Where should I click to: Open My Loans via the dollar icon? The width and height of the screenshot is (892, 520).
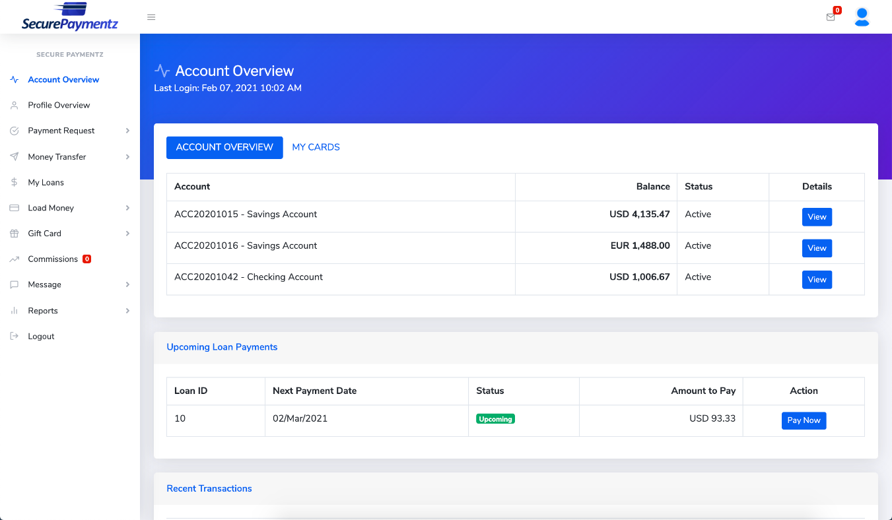(x=14, y=182)
